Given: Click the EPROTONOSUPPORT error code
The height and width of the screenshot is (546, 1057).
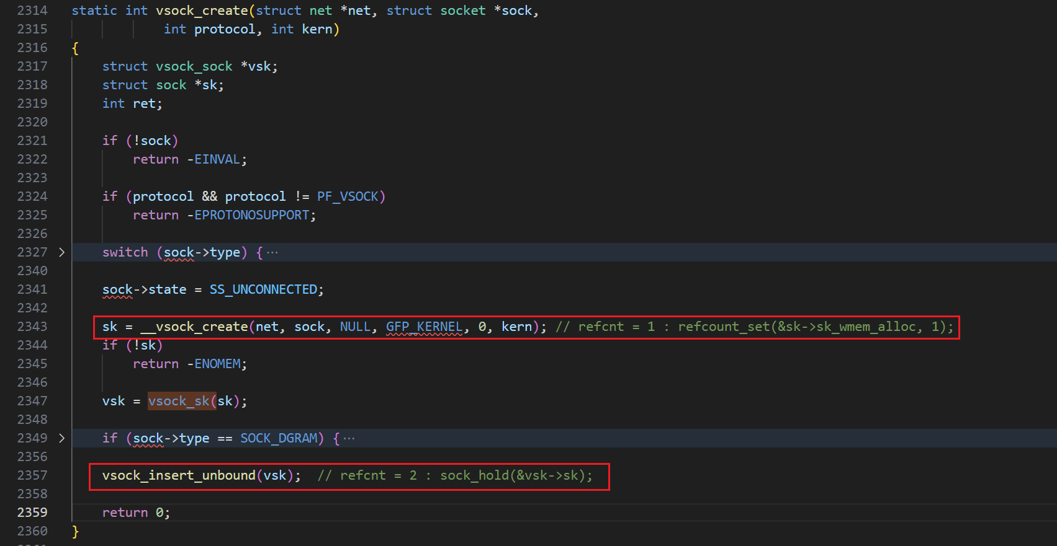Looking at the screenshot, I should pyautogui.click(x=251, y=215).
